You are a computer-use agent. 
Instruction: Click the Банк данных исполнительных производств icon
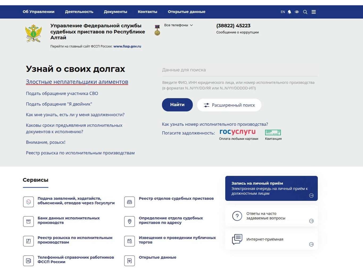click(x=28, y=222)
